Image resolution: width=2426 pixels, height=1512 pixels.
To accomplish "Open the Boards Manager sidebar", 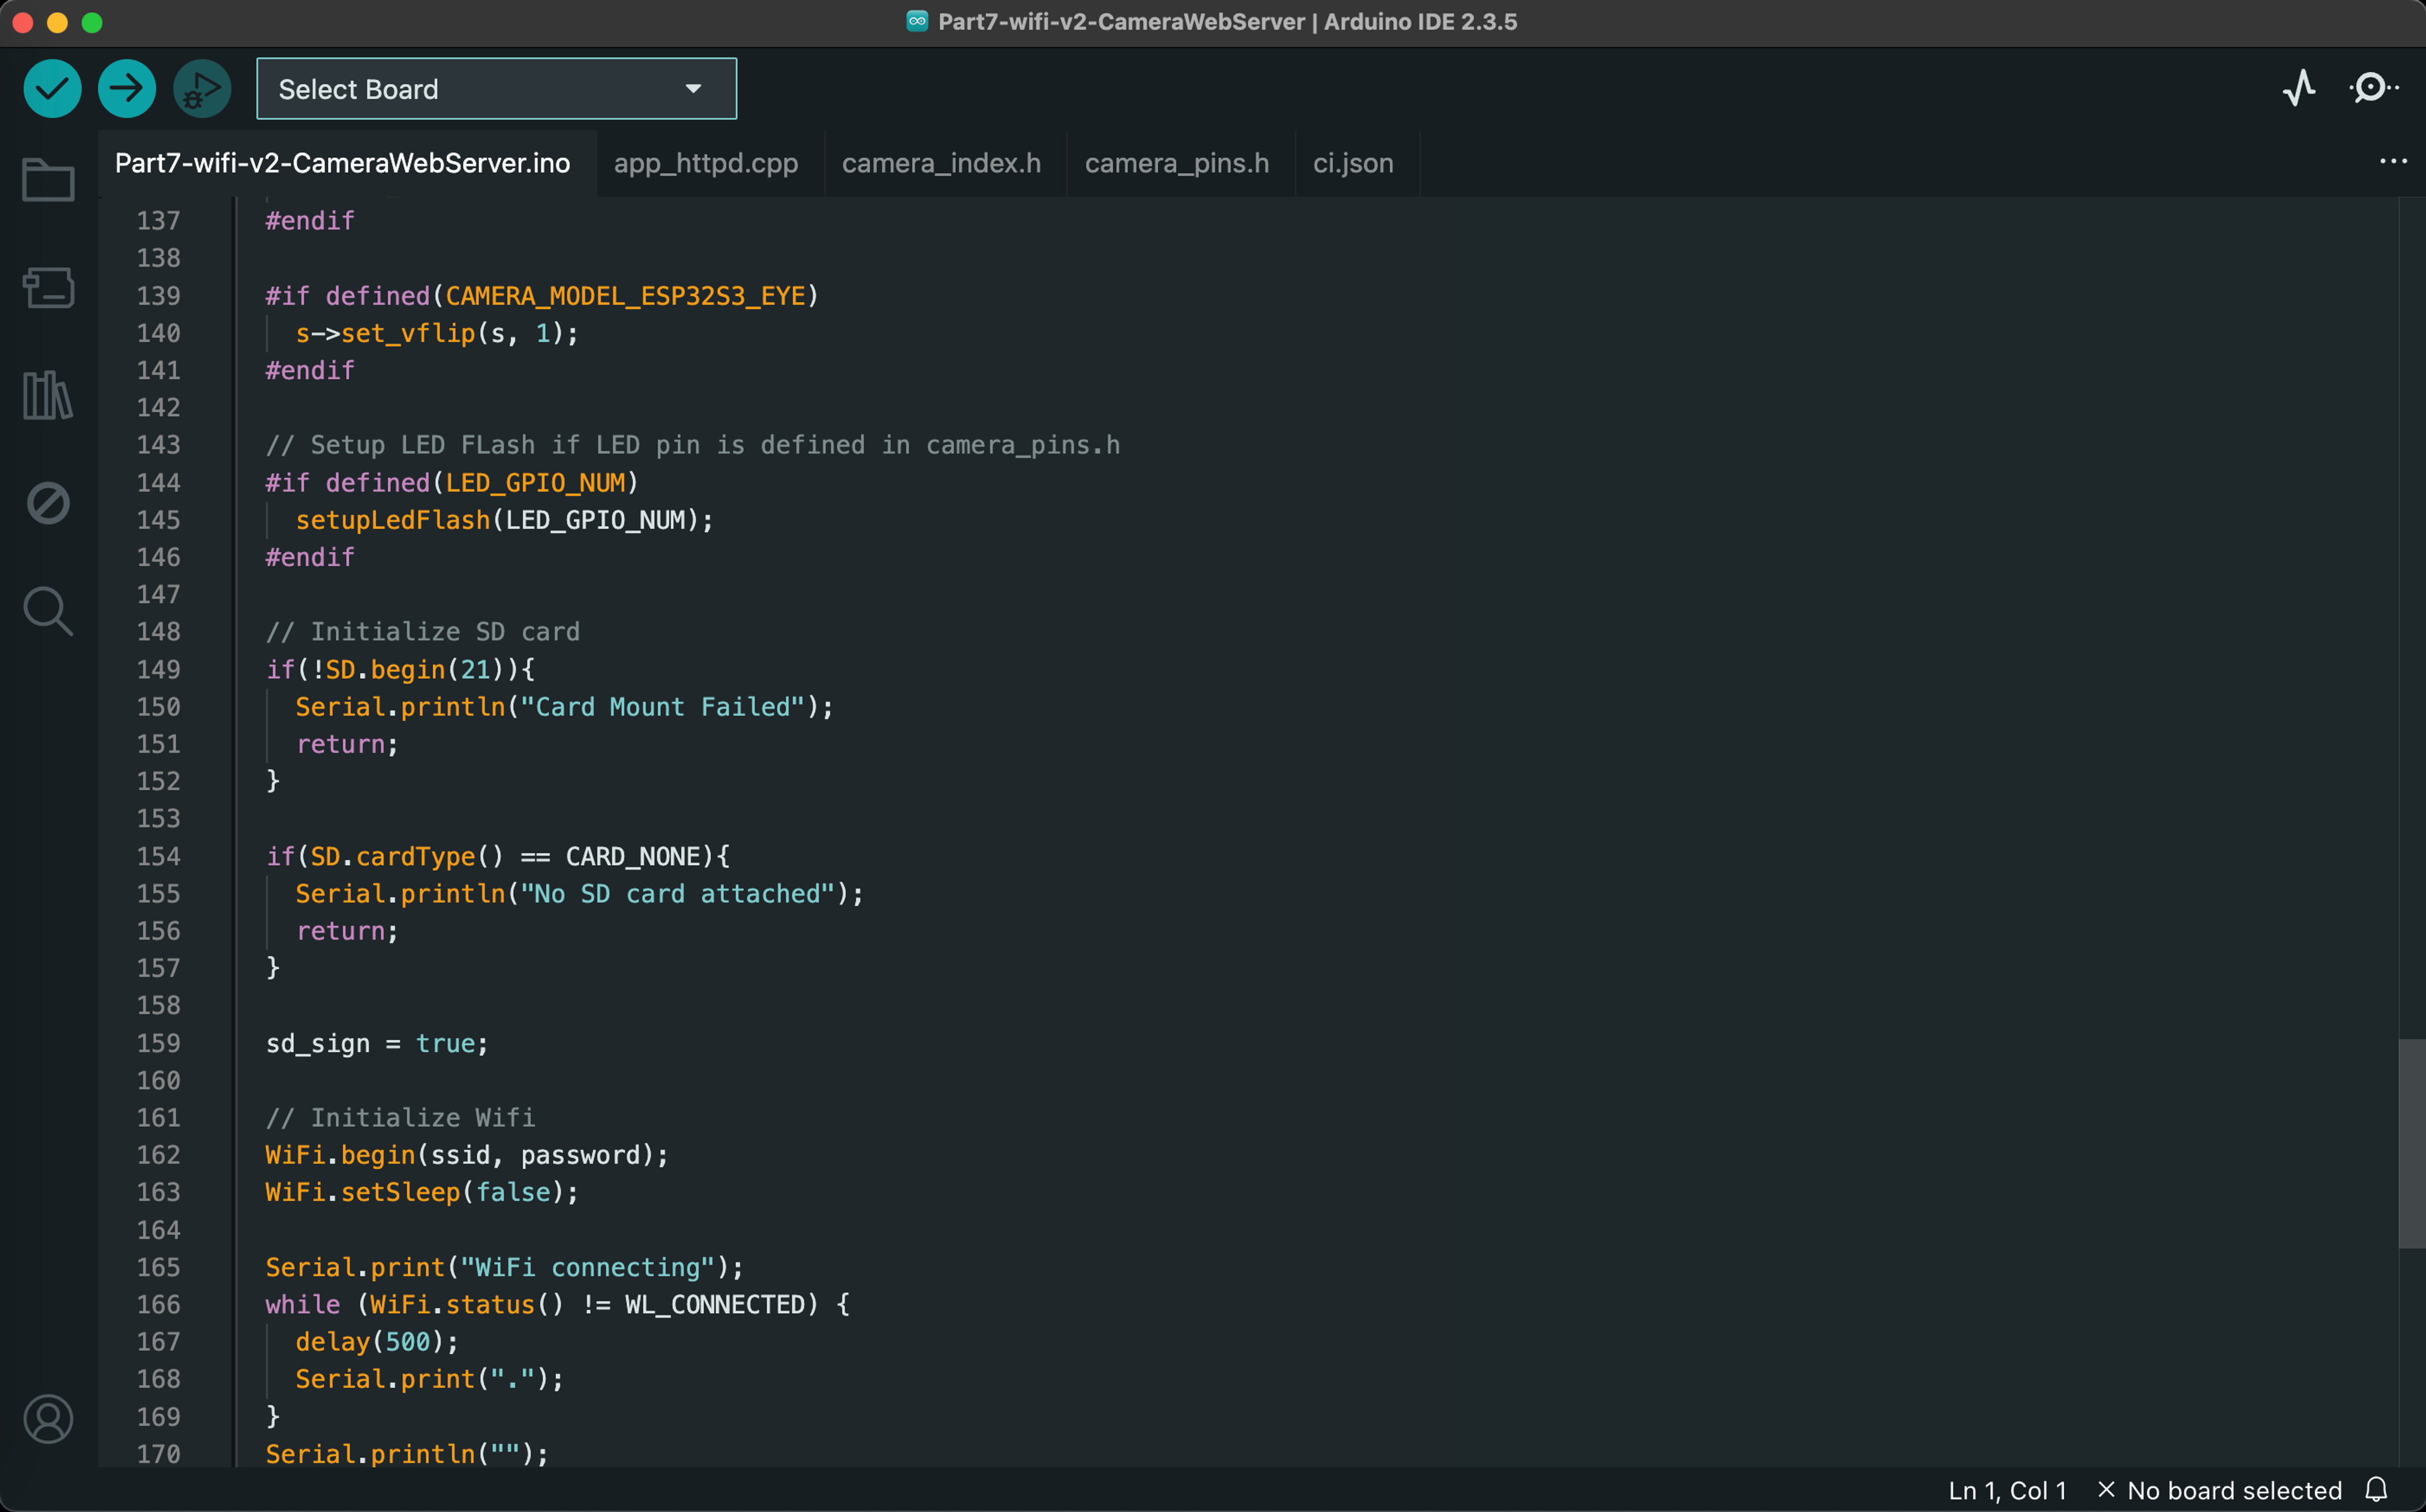I will coord(48,289).
